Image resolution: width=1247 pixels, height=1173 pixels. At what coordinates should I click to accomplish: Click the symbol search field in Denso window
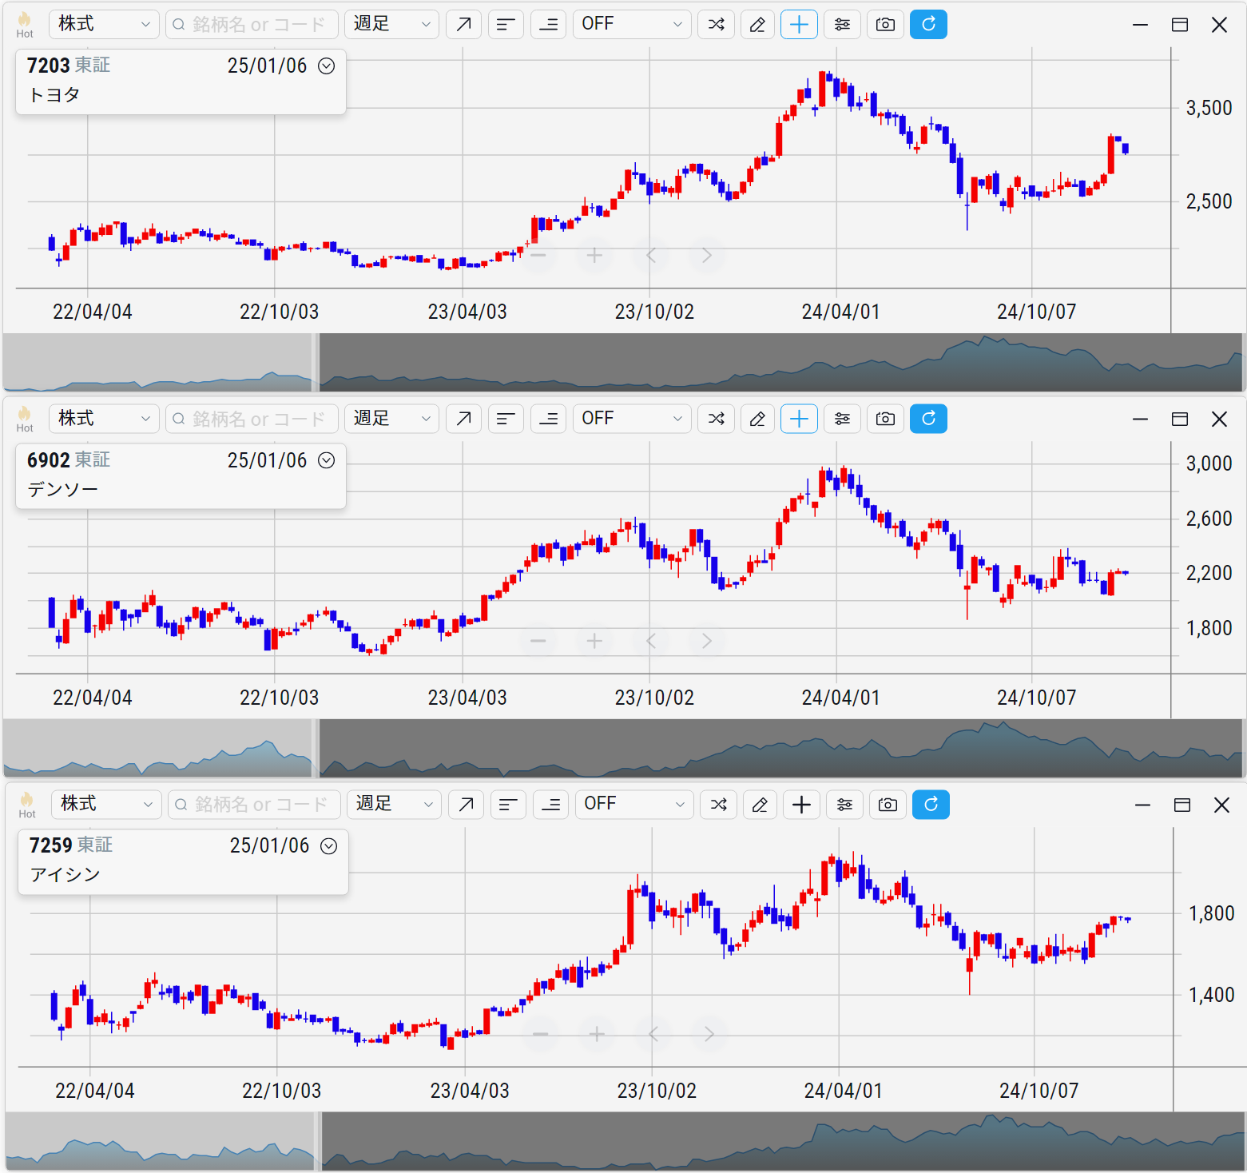coord(252,418)
